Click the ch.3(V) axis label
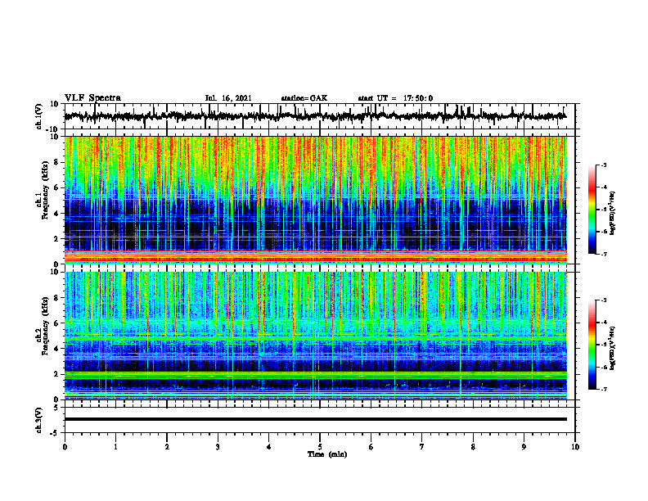 39,420
